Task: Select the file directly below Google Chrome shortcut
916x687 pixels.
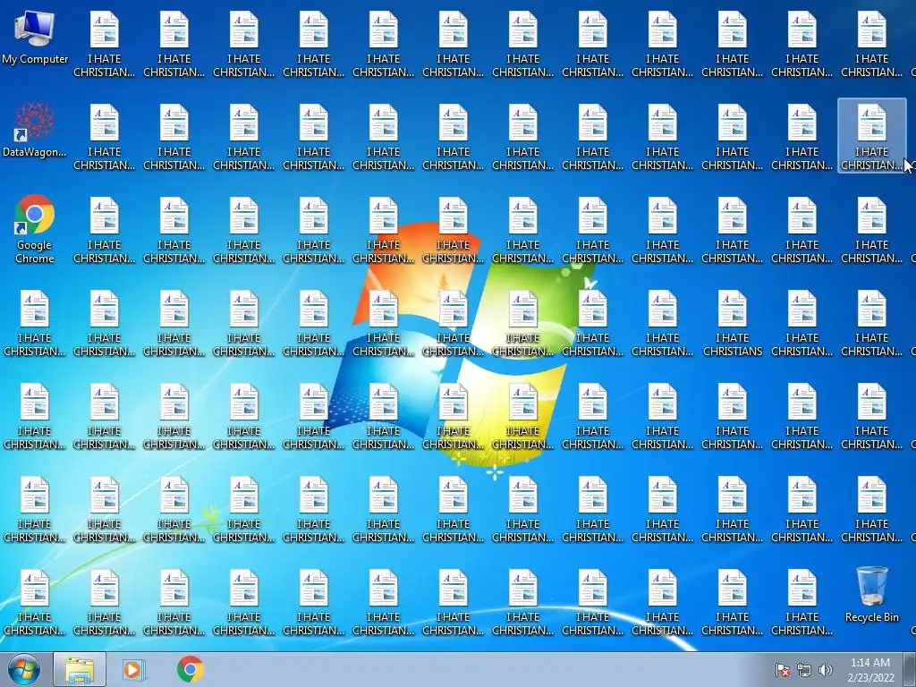Action: click(35, 324)
